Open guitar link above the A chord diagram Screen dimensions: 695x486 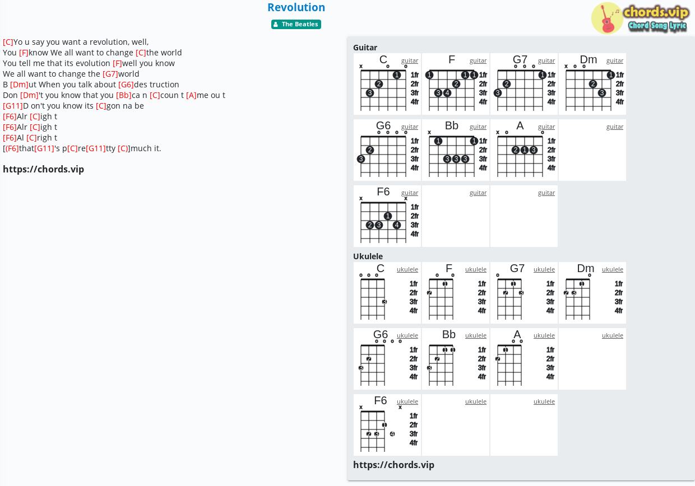click(x=546, y=127)
